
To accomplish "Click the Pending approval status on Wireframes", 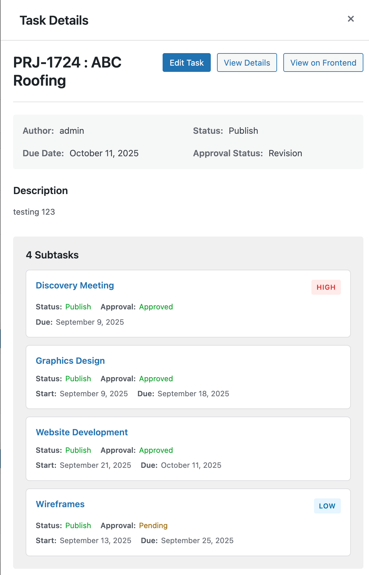I will (x=153, y=526).
